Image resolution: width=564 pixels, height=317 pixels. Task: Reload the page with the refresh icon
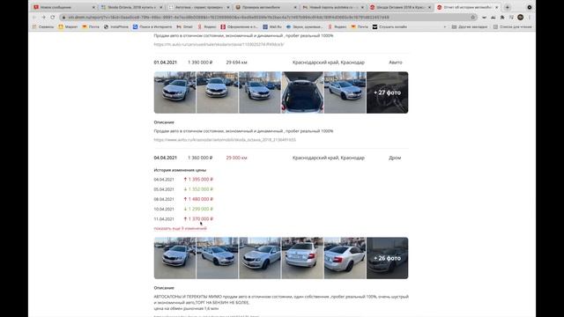pos(53,18)
